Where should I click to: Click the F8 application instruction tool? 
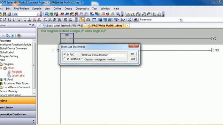pos(19,20)
